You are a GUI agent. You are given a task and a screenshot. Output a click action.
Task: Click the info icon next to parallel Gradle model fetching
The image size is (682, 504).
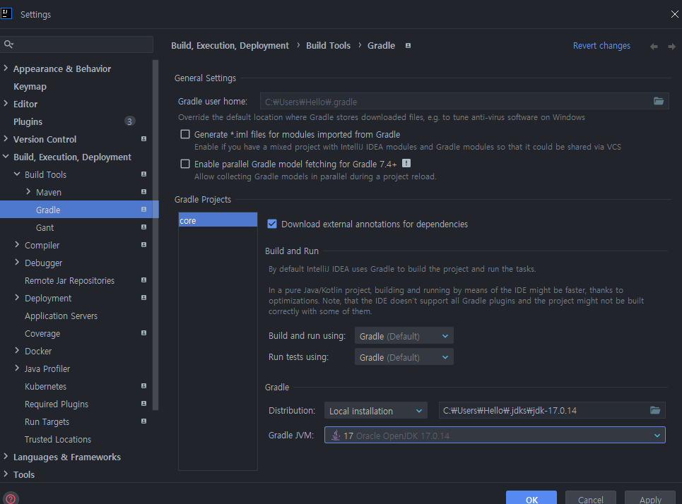[x=406, y=163]
